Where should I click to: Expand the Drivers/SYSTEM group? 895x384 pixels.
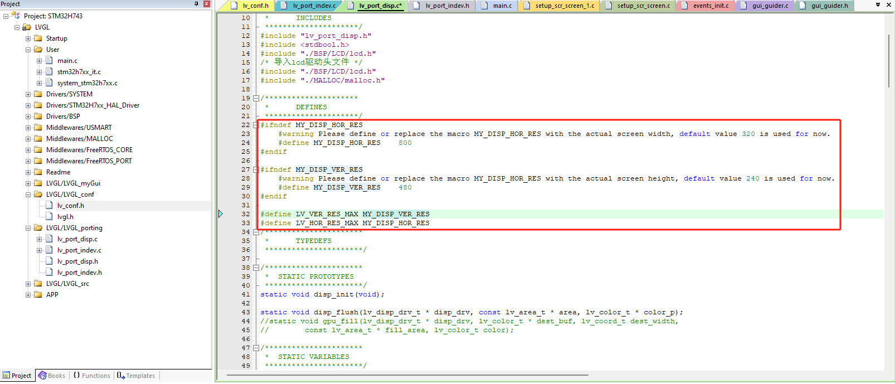pos(28,94)
